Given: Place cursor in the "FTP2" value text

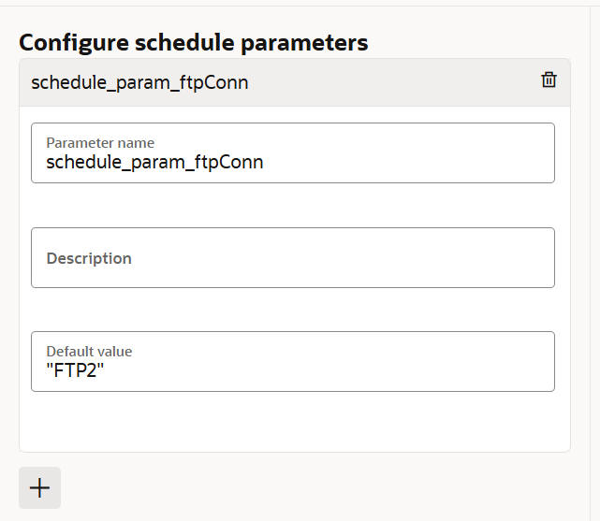Looking at the screenshot, I should pyautogui.click(x=78, y=369).
